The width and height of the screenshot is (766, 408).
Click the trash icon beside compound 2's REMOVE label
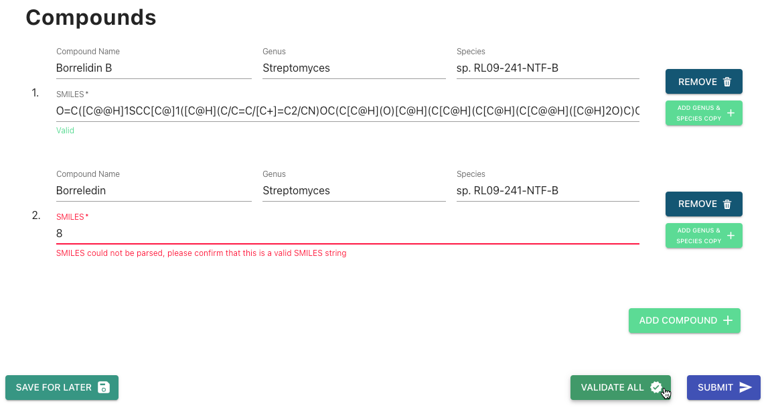click(728, 204)
